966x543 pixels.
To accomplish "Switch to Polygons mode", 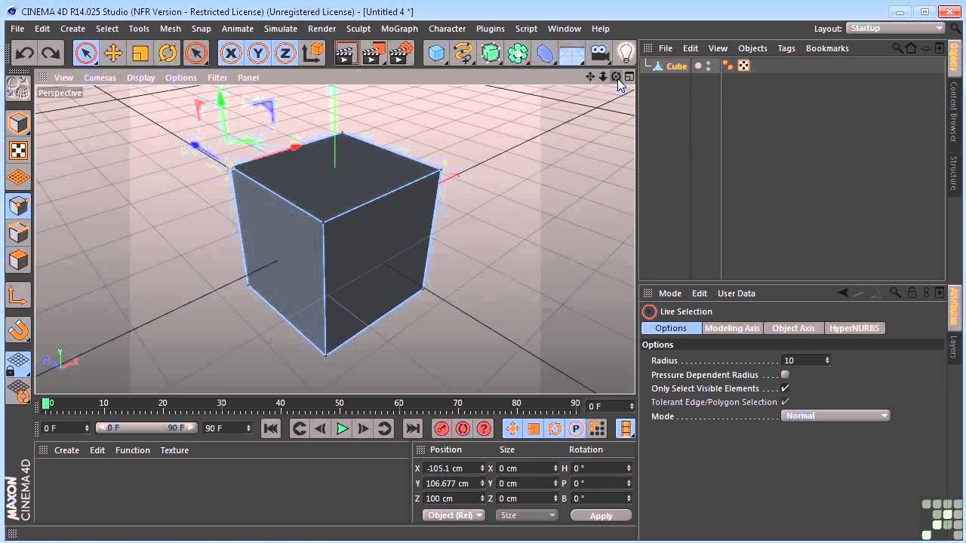I will pos(18,259).
